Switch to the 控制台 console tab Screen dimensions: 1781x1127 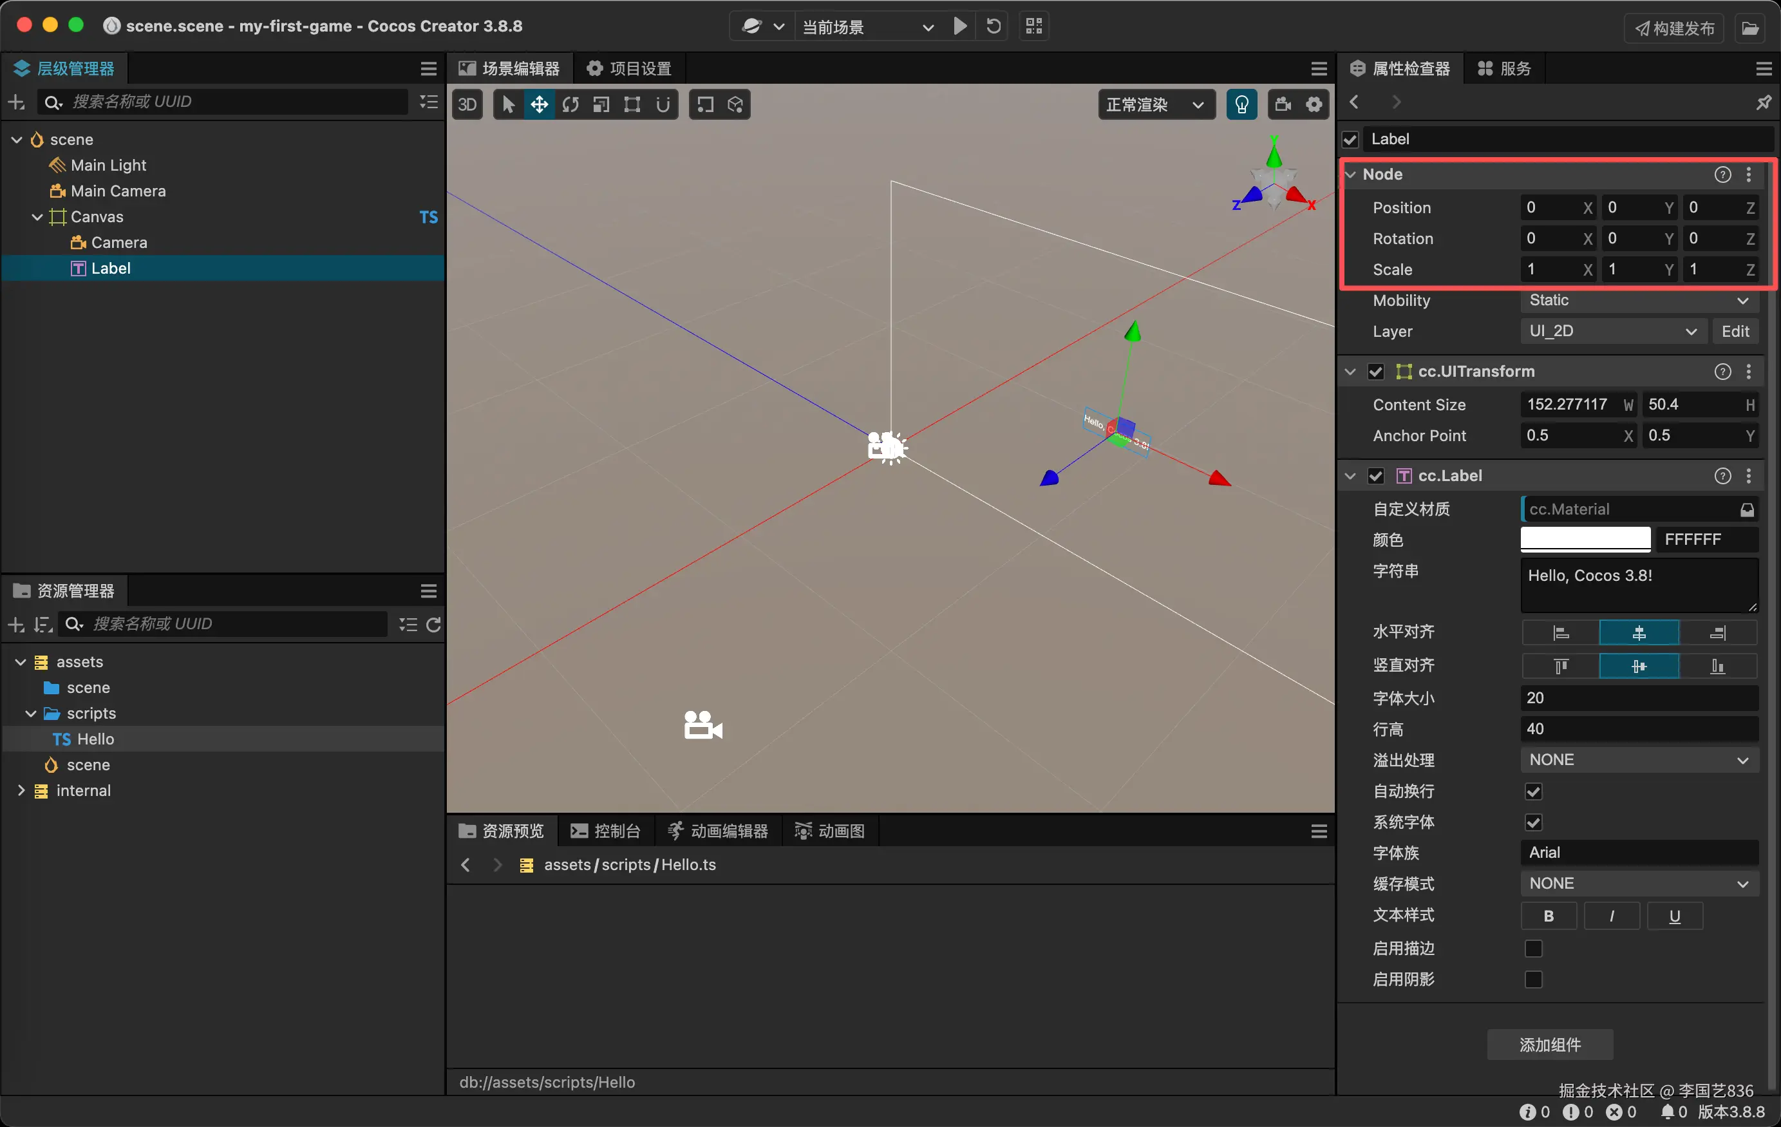click(x=606, y=831)
